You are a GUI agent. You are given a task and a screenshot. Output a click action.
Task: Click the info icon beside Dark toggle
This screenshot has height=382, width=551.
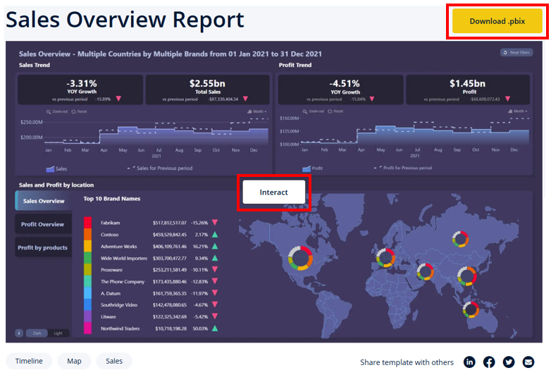pos(19,333)
